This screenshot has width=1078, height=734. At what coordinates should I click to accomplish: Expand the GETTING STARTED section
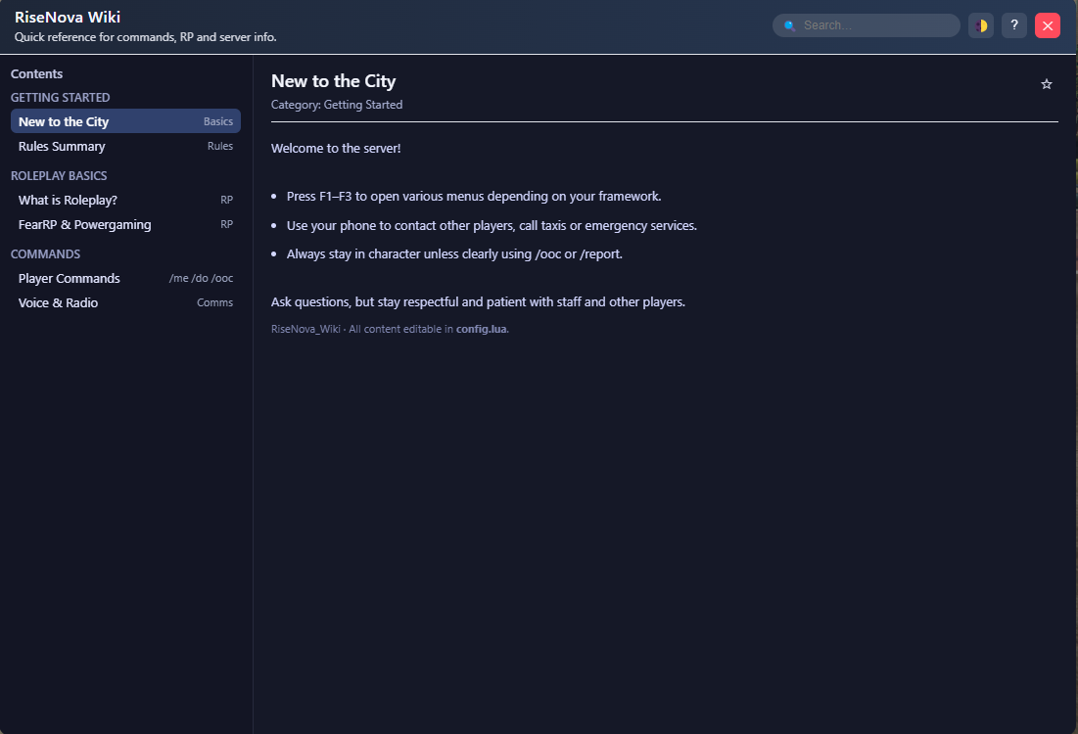[60, 97]
